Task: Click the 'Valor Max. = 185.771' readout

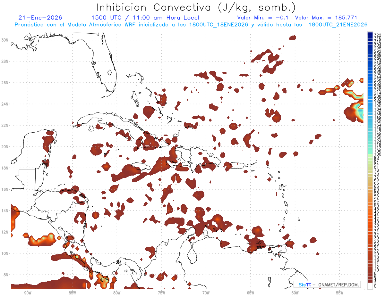Action: pyautogui.click(x=326, y=18)
